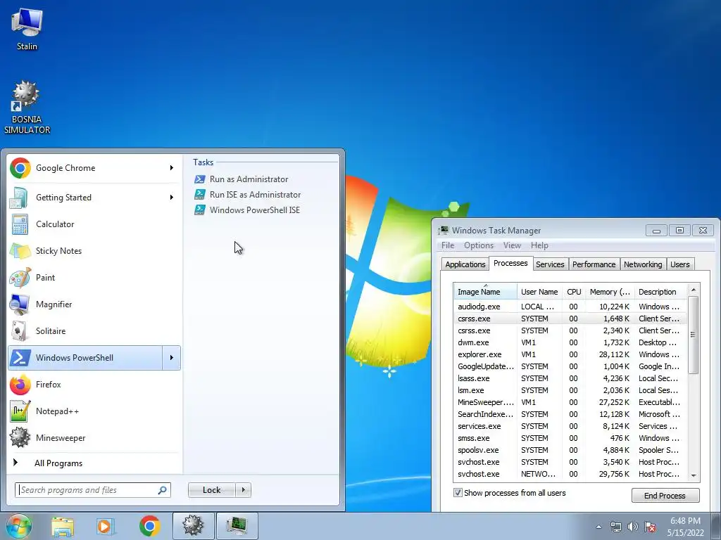Open Sticky Notes from Start menu

[94, 251]
